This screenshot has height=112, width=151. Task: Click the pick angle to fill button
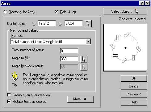pyautogui.click(x=84, y=59)
